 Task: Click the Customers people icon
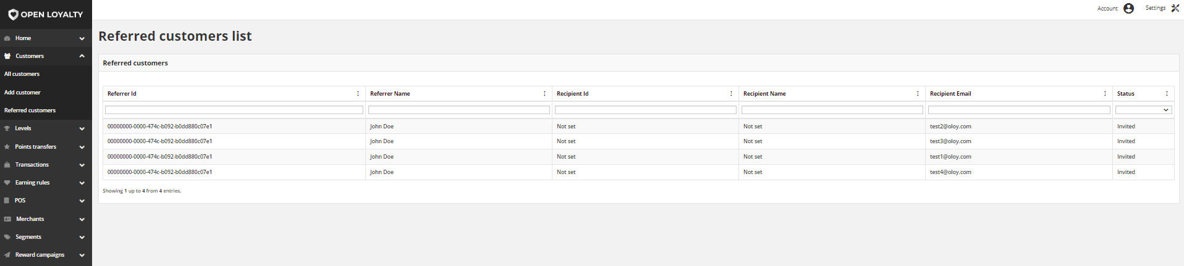click(x=7, y=56)
